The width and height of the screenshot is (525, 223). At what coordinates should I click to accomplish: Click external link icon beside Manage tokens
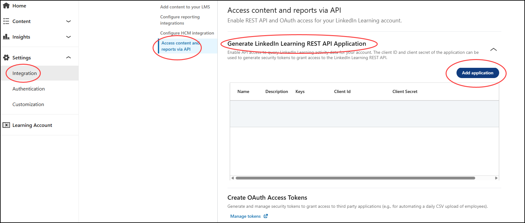pos(266,216)
